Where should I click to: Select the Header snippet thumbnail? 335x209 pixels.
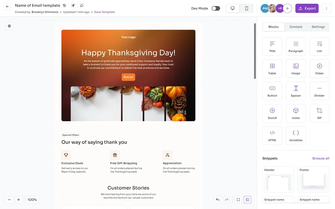click(278, 179)
